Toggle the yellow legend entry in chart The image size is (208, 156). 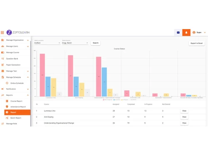coord(125,100)
